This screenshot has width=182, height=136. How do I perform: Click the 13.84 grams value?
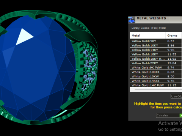pyautogui.click(x=172, y=63)
